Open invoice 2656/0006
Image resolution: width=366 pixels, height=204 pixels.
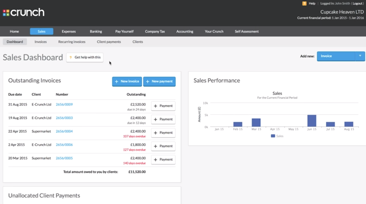(64, 144)
